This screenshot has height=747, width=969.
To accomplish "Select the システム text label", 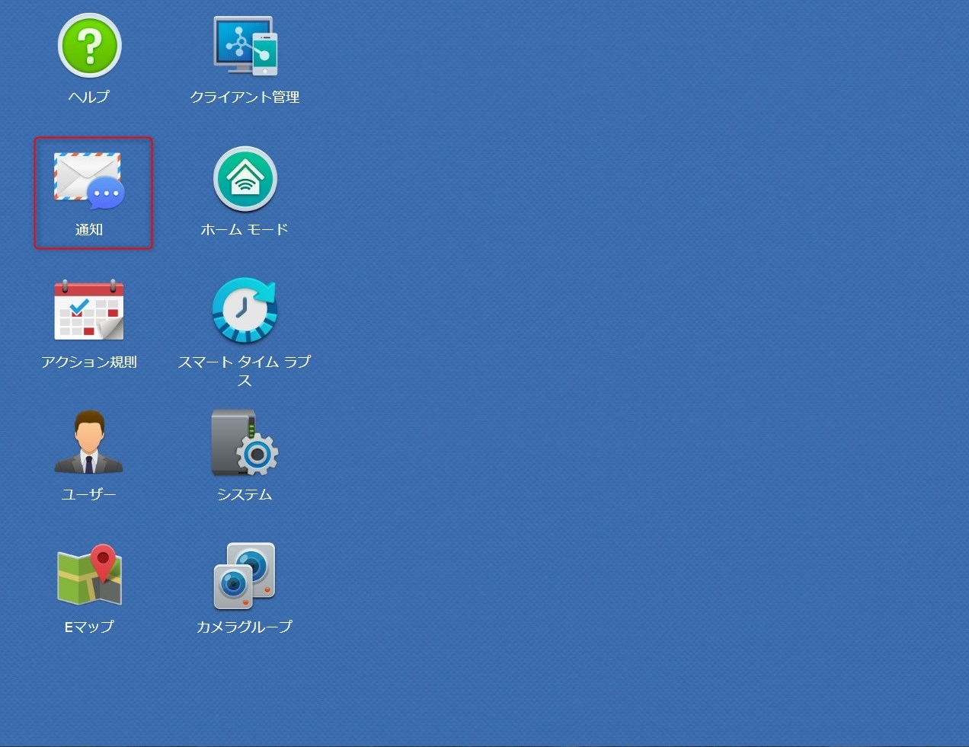I will [245, 494].
